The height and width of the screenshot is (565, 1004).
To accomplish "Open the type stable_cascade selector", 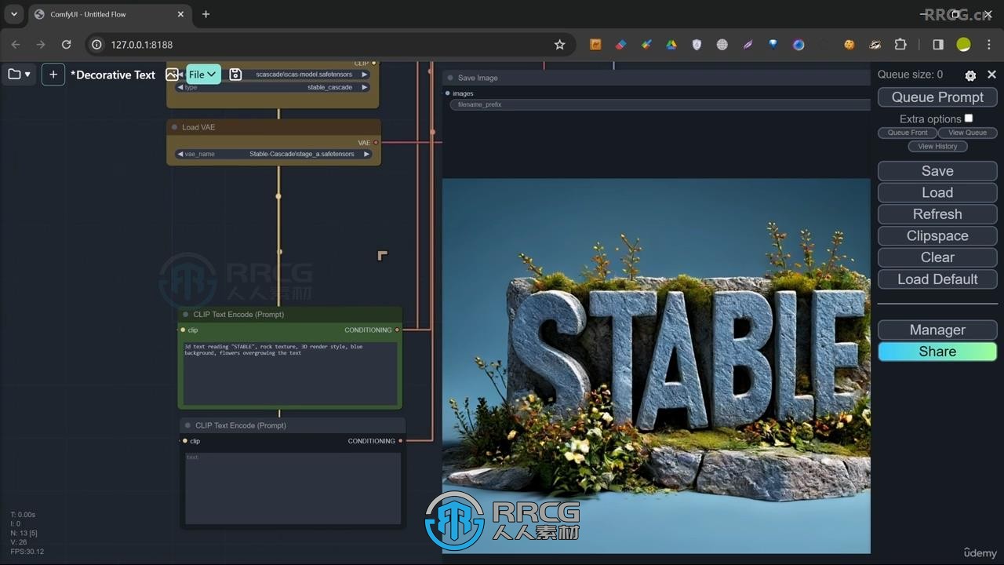I will 272,88.
